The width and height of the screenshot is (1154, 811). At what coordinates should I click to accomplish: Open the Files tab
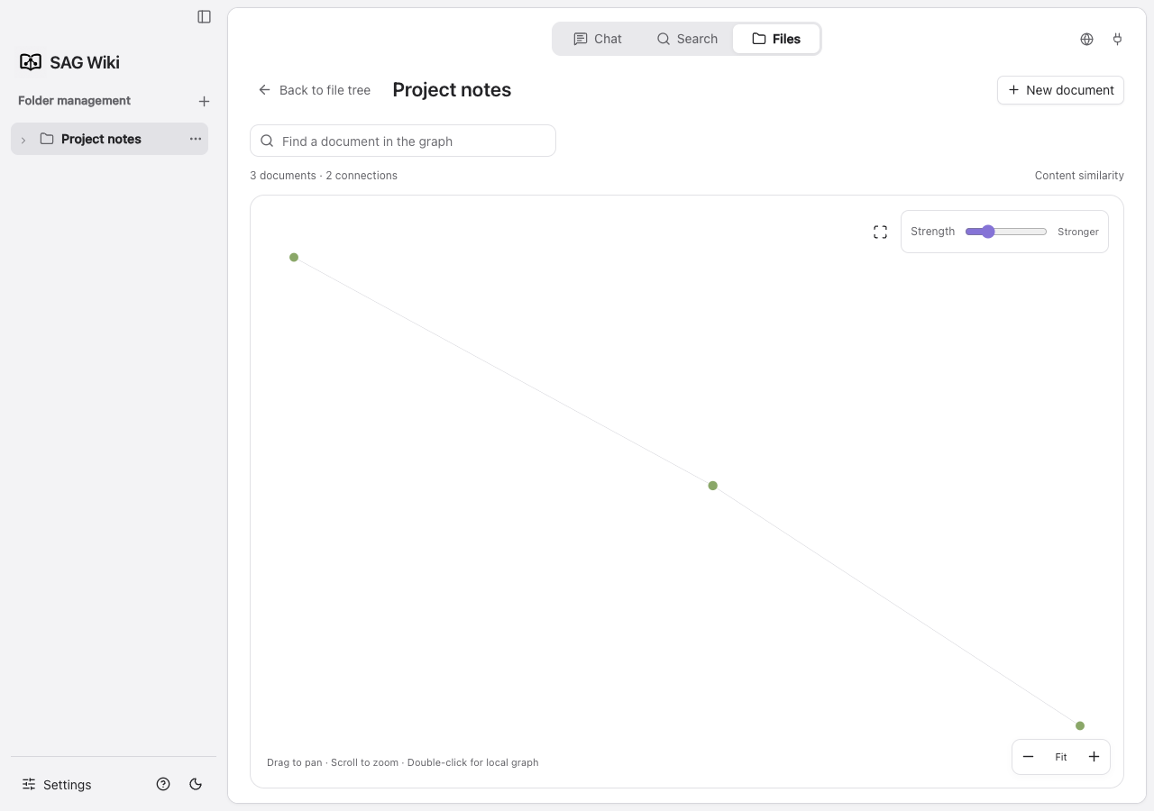click(x=775, y=39)
